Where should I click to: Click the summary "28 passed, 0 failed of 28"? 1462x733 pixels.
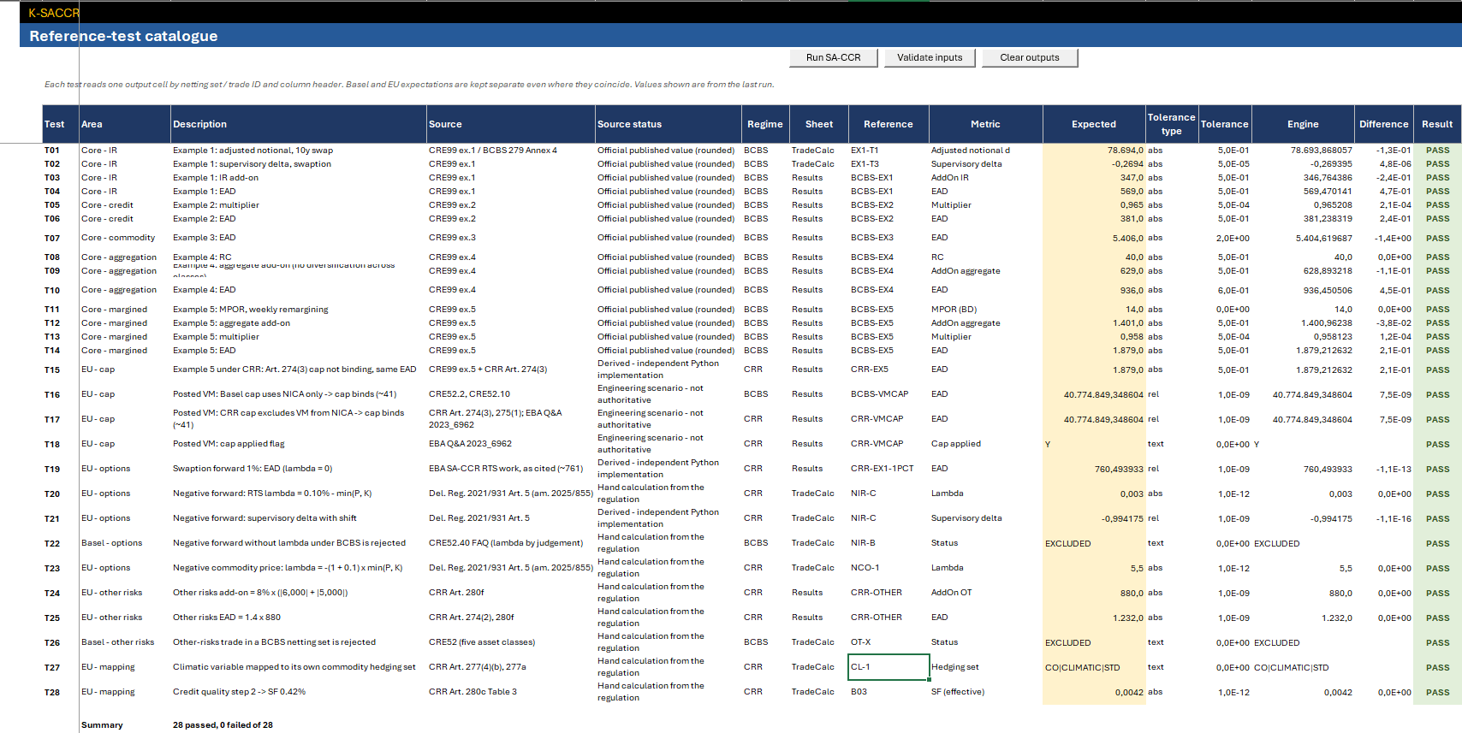[x=223, y=725]
